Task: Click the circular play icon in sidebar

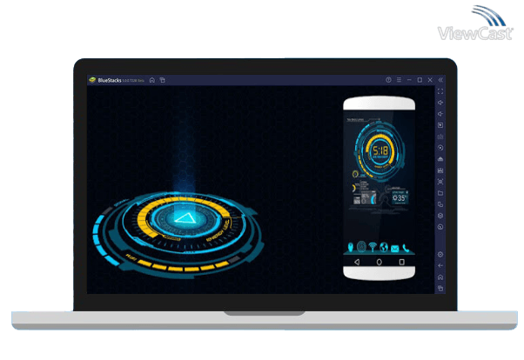Action: (x=440, y=148)
